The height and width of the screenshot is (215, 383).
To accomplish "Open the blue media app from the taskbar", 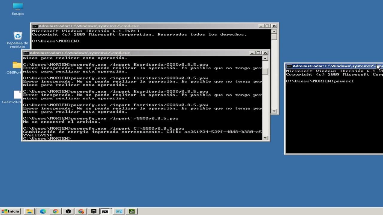I will coord(119,211).
